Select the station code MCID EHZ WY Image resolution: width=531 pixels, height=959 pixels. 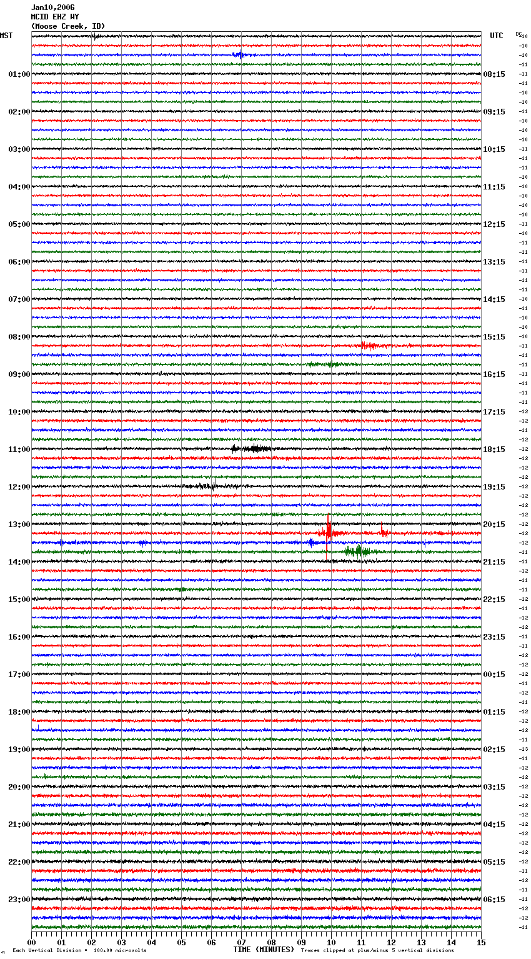[x=55, y=17]
